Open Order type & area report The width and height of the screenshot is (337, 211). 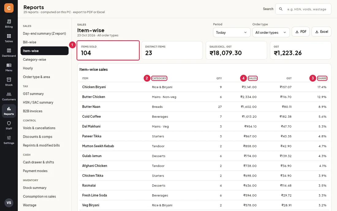point(44,77)
